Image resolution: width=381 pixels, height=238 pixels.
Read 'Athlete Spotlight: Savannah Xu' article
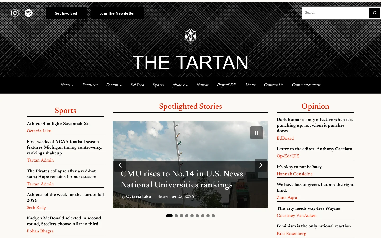coord(58,124)
